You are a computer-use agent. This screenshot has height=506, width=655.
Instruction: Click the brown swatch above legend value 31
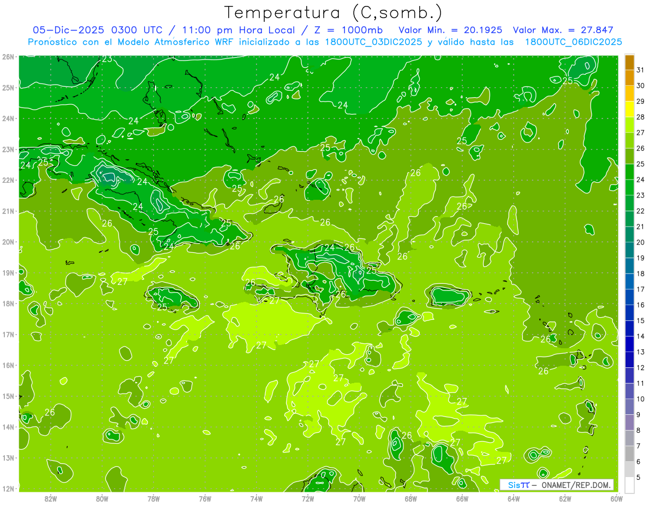tap(629, 62)
